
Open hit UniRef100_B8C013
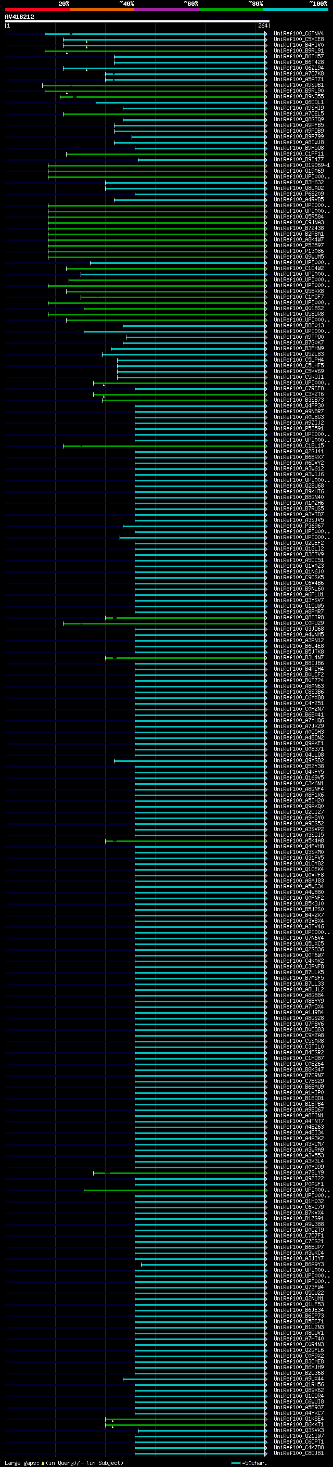298,326
